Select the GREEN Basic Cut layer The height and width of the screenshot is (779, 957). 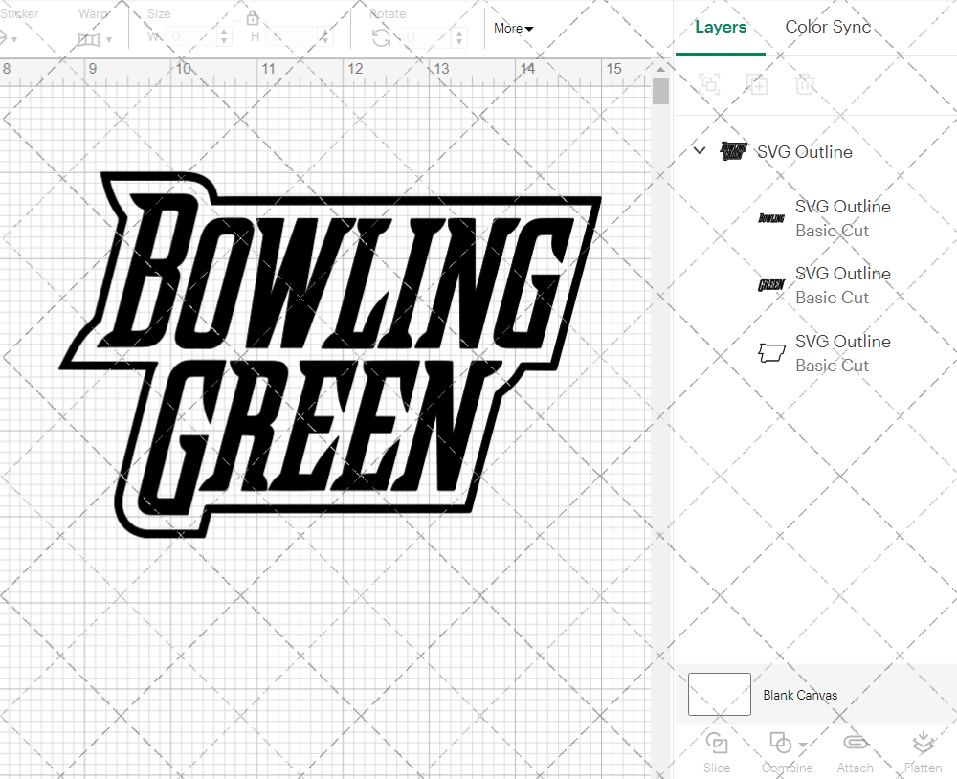tap(842, 285)
